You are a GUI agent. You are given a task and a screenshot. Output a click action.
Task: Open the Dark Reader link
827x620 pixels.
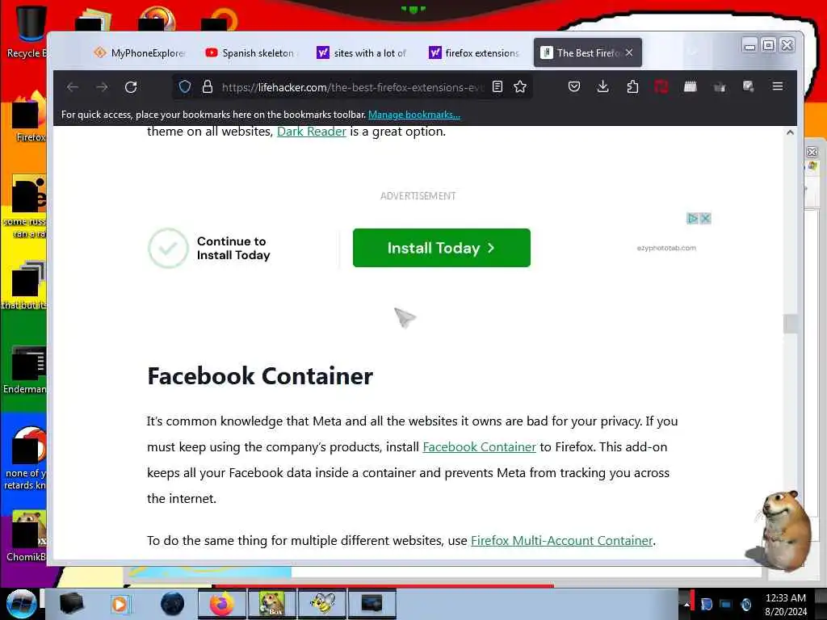(x=312, y=132)
